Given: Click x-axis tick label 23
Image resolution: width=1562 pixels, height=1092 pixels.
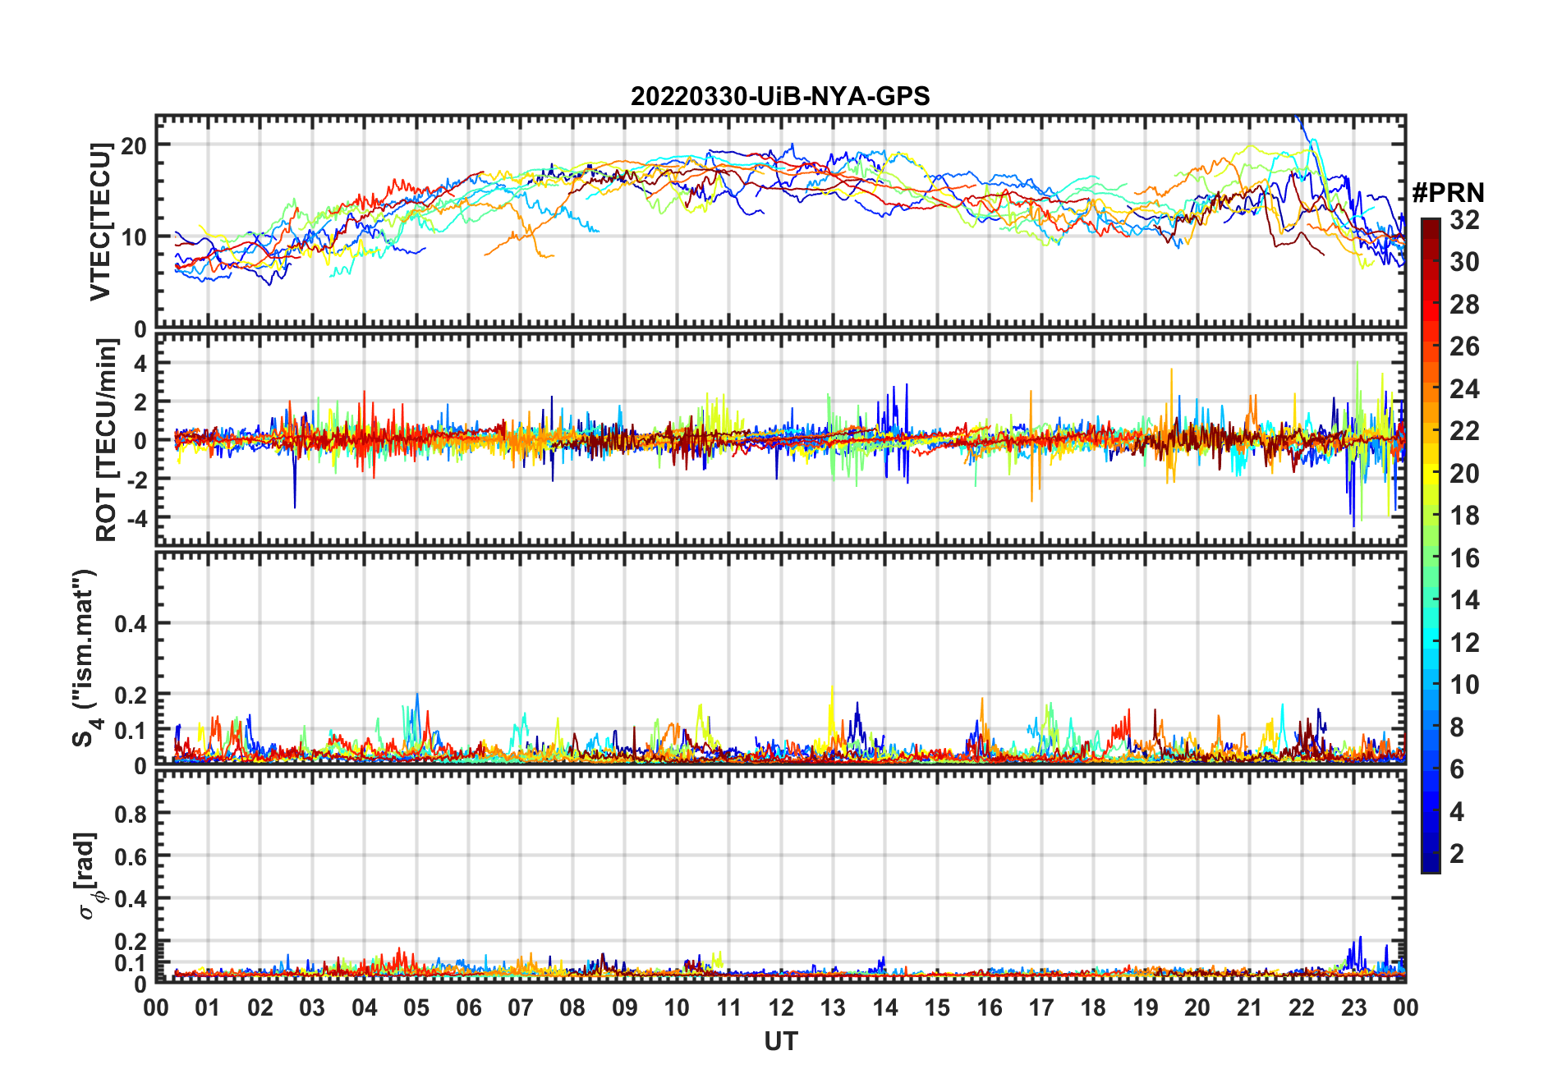Looking at the screenshot, I should point(1353,1007).
